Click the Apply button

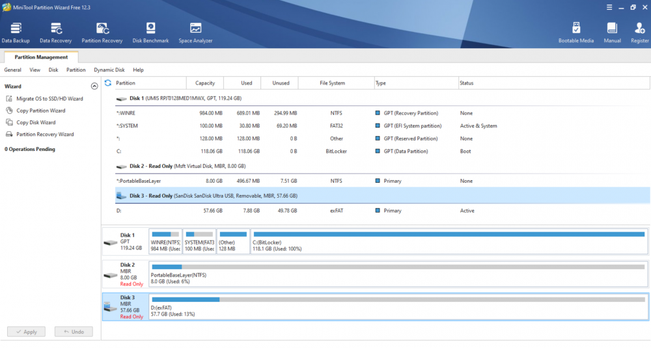click(x=26, y=332)
